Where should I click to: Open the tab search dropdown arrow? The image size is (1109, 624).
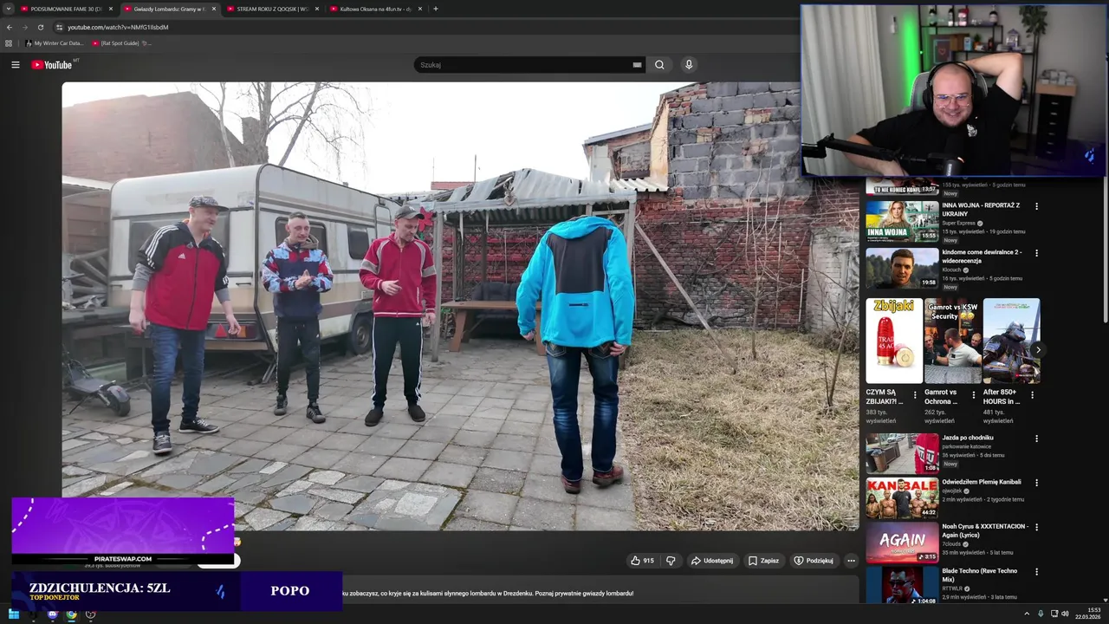[8, 9]
